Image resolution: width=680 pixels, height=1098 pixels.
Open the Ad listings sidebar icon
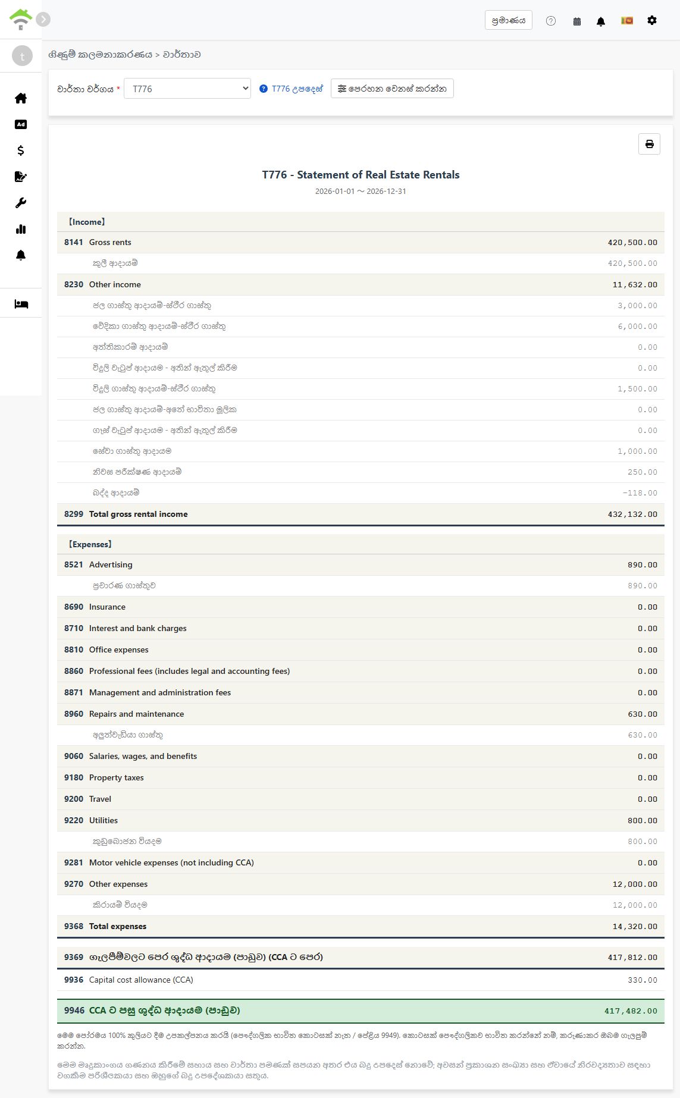click(21, 124)
